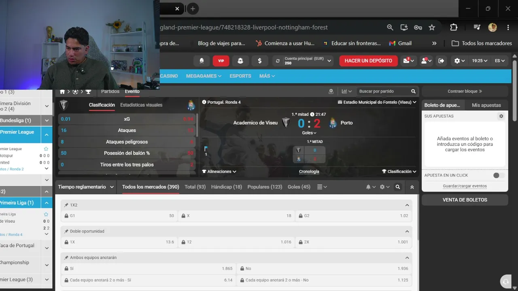The height and width of the screenshot is (291, 518).
Task: Open the markets bell alert dropdown
Action: [371, 187]
